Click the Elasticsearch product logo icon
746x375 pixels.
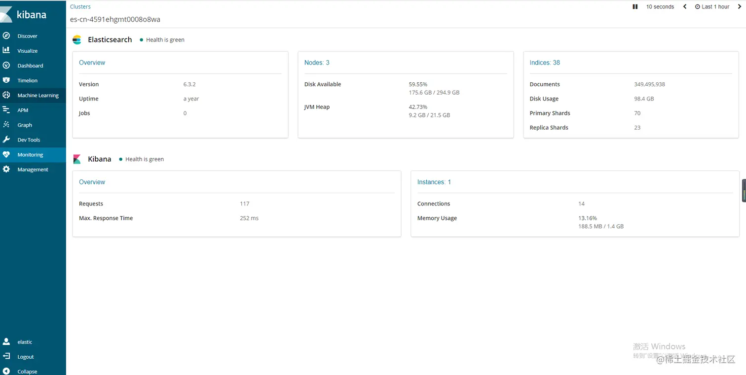pos(77,40)
